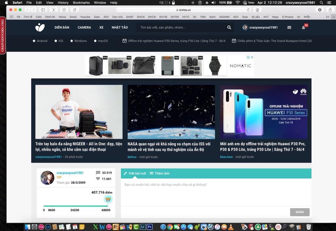Click the Safari share icon
This screenshot has width=336, height=231.
coord(330,10)
